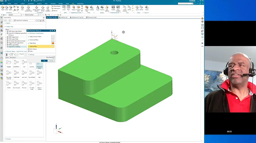
Task: Toggle Mats checkbox in dialog
Action: click(29, 51)
